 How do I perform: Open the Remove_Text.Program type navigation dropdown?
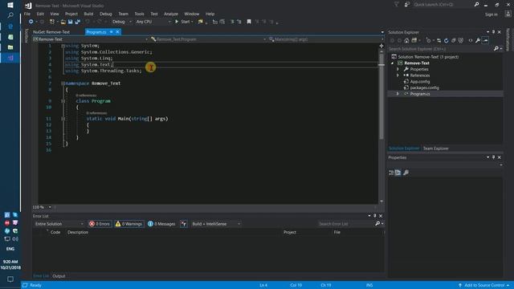point(208,39)
